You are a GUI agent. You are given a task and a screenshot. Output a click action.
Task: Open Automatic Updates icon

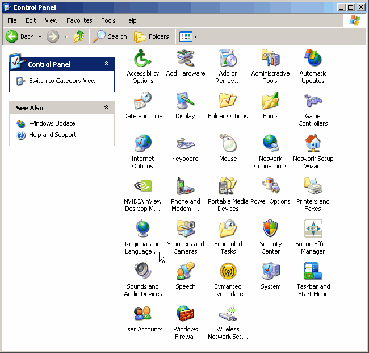pyautogui.click(x=313, y=58)
